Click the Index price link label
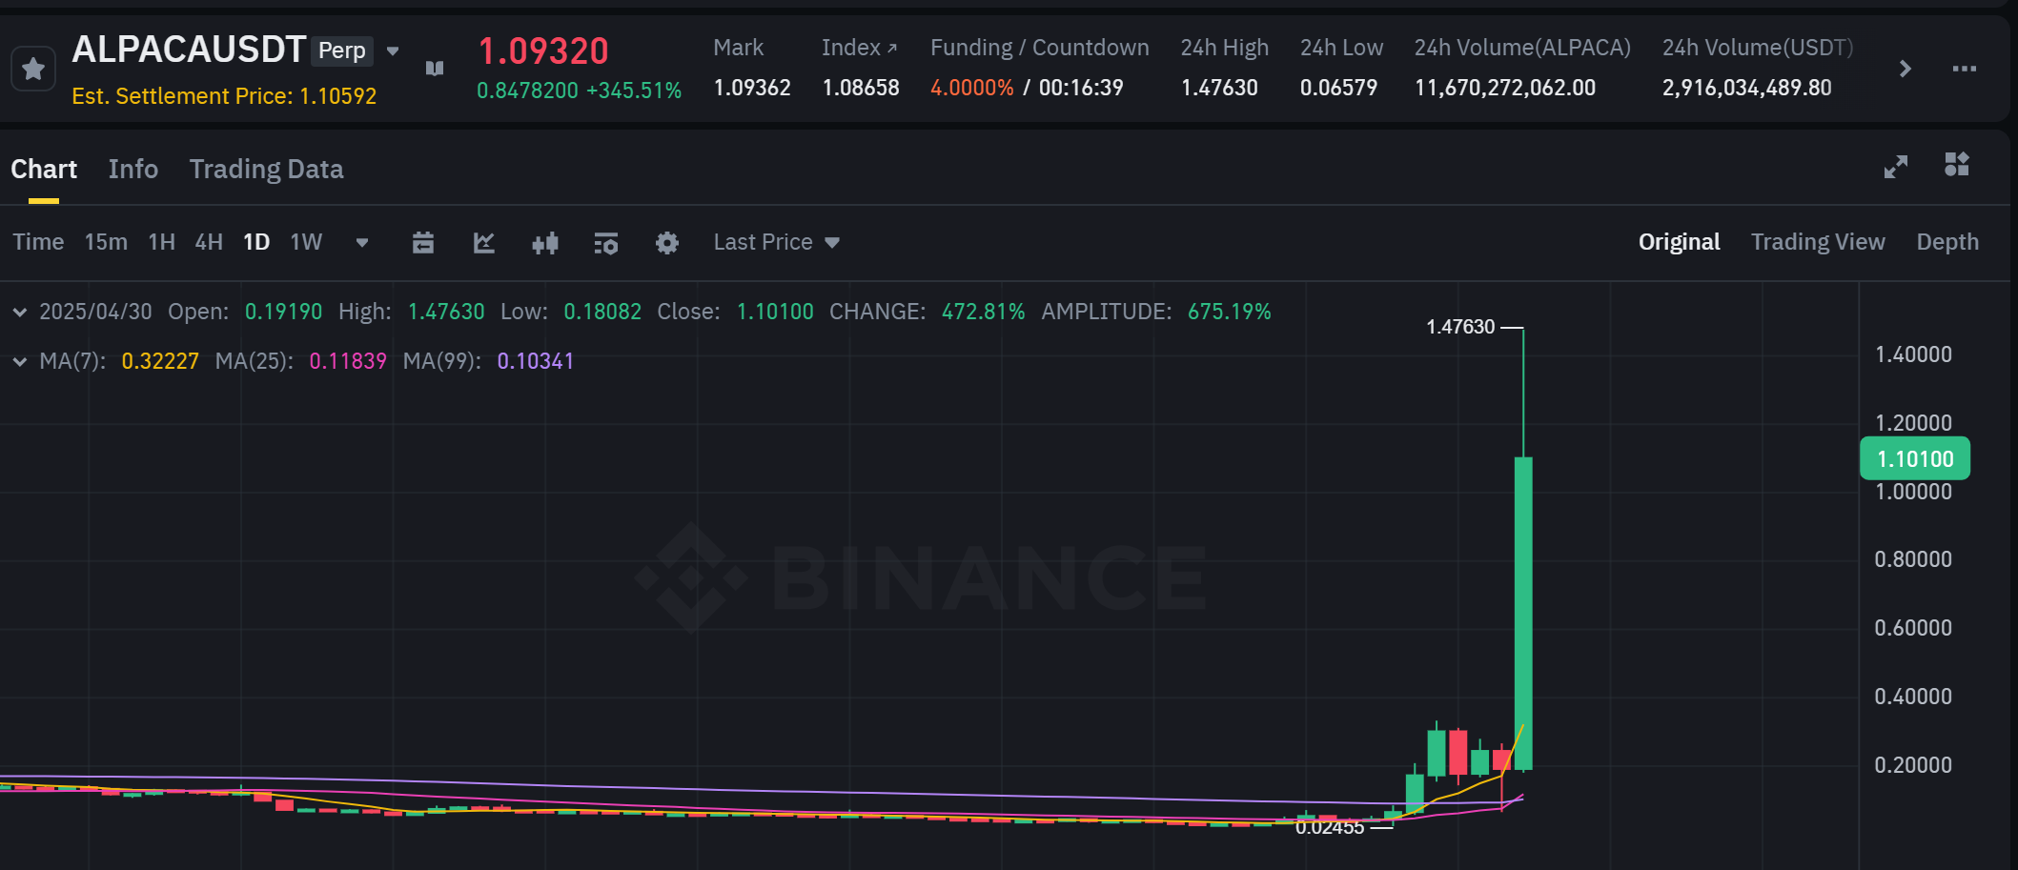This screenshot has width=2018, height=870. point(859,48)
